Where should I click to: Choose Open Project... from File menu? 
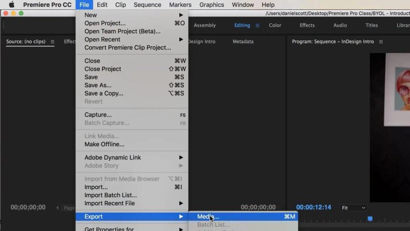point(132,23)
